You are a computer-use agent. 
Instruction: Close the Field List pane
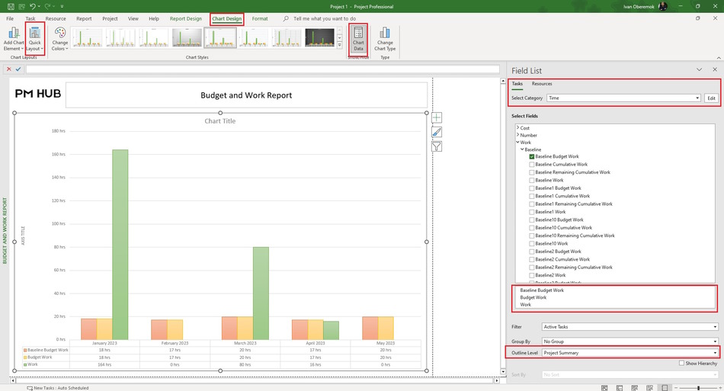coord(715,69)
